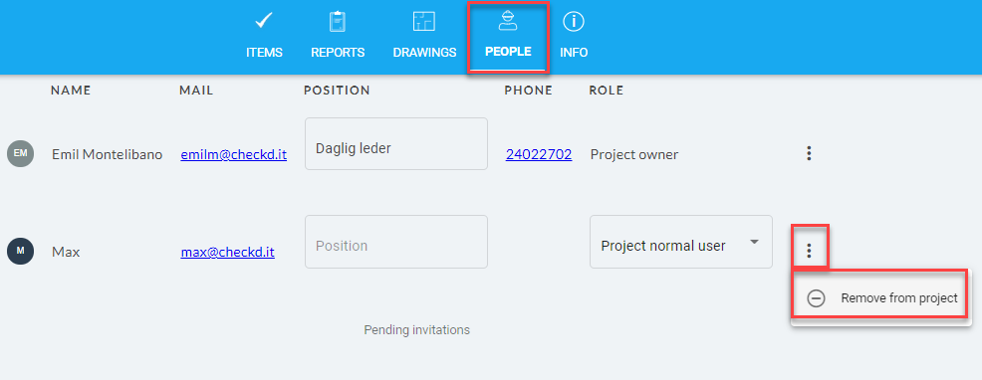Open three-dot menu for Max
982x380 pixels.
(x=809, y=251)
